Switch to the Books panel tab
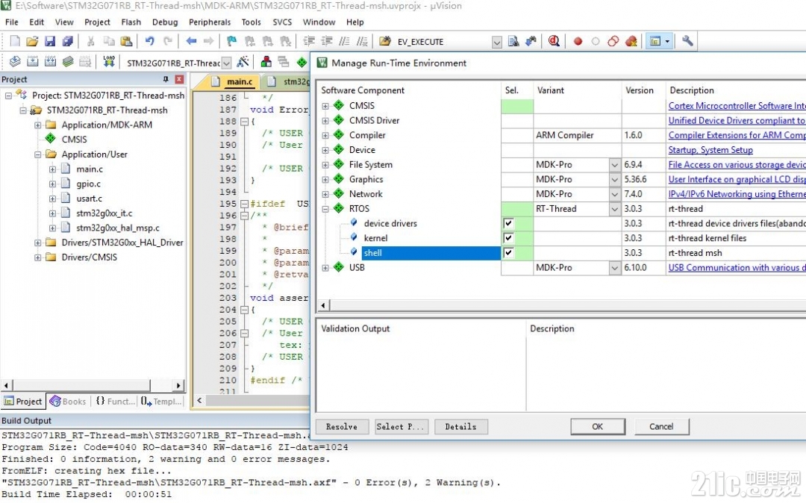The height and width of the screenshot is (503, 806). (x=69, y=402)
